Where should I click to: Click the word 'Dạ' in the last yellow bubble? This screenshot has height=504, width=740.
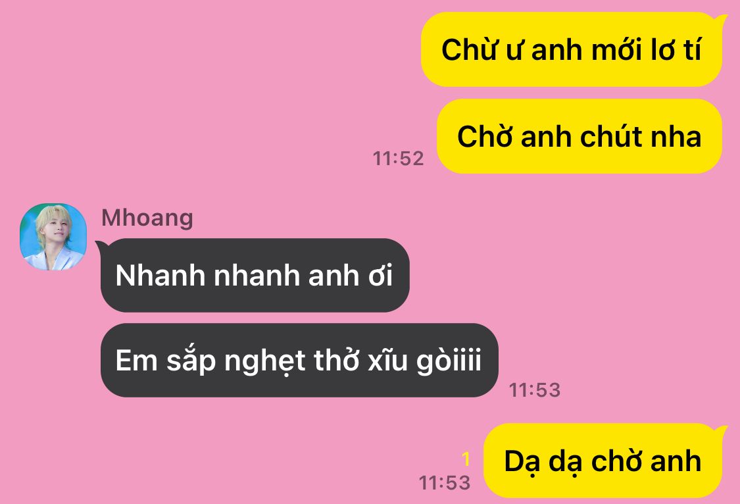coord(522,462)
